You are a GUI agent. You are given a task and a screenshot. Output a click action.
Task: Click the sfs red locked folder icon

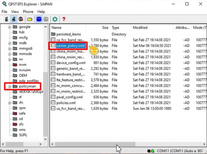15,124
